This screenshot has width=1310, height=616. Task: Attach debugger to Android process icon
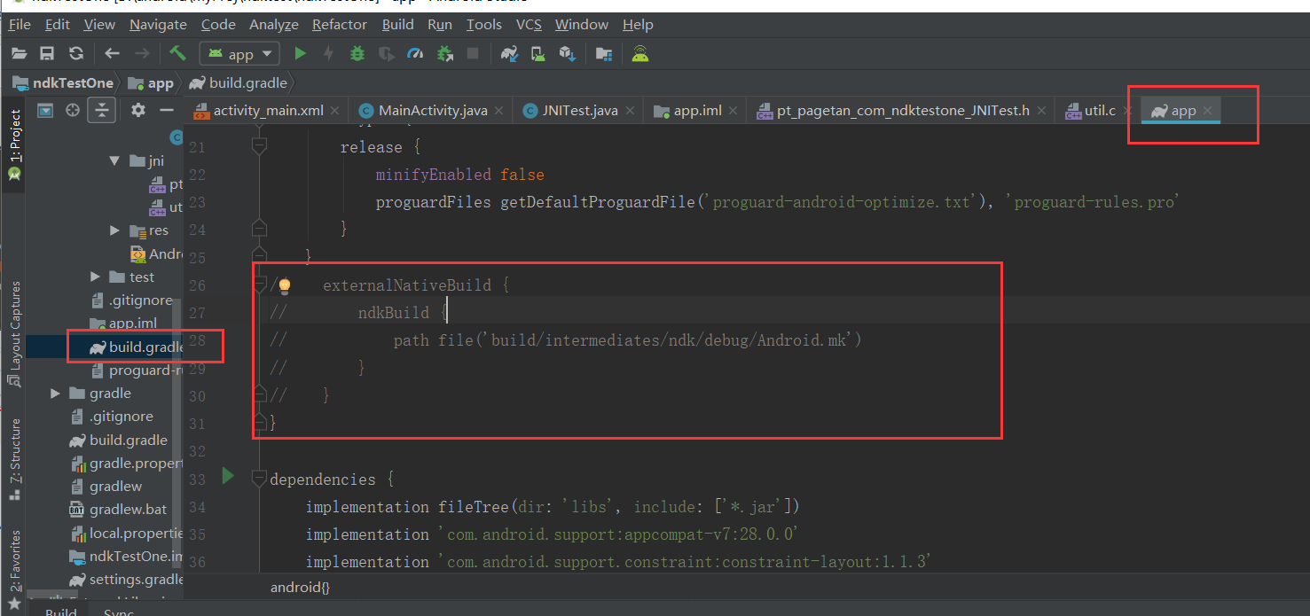tap(444, 54)
